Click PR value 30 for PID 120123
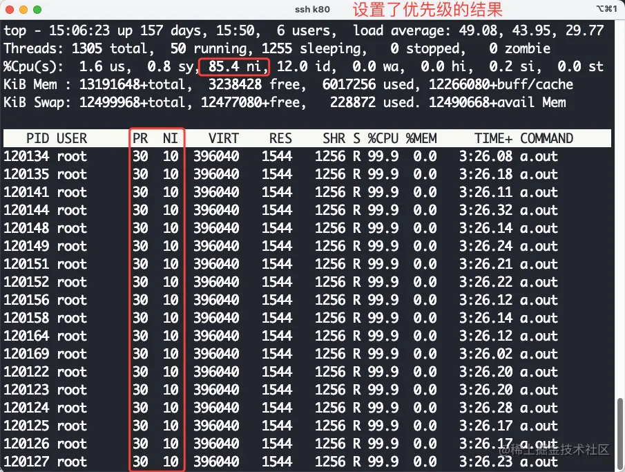Screen dimensions: 625x472 (x=140, y=389)
